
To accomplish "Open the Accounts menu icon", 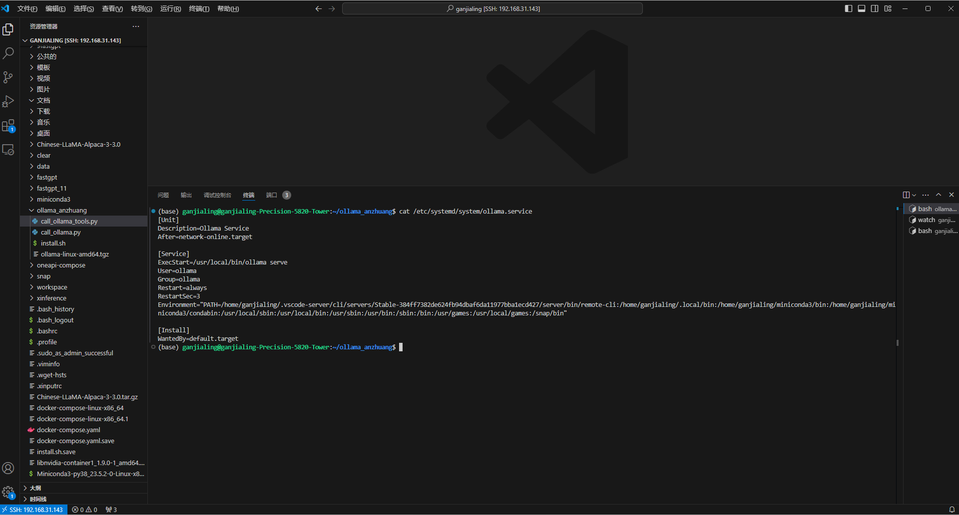I will pos(8,468).
